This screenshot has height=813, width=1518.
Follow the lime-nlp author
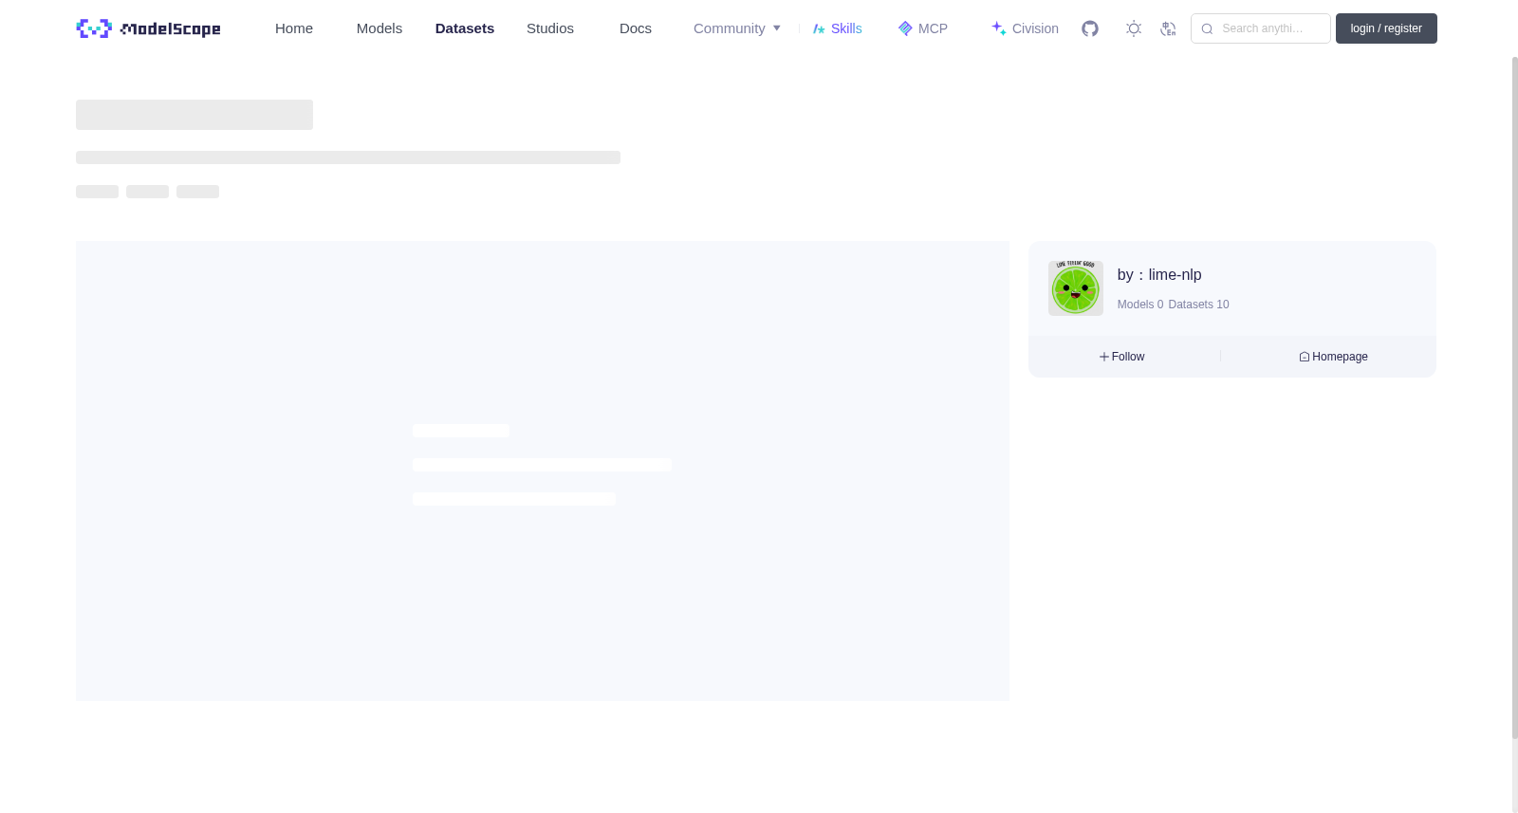coord(1121,357)
